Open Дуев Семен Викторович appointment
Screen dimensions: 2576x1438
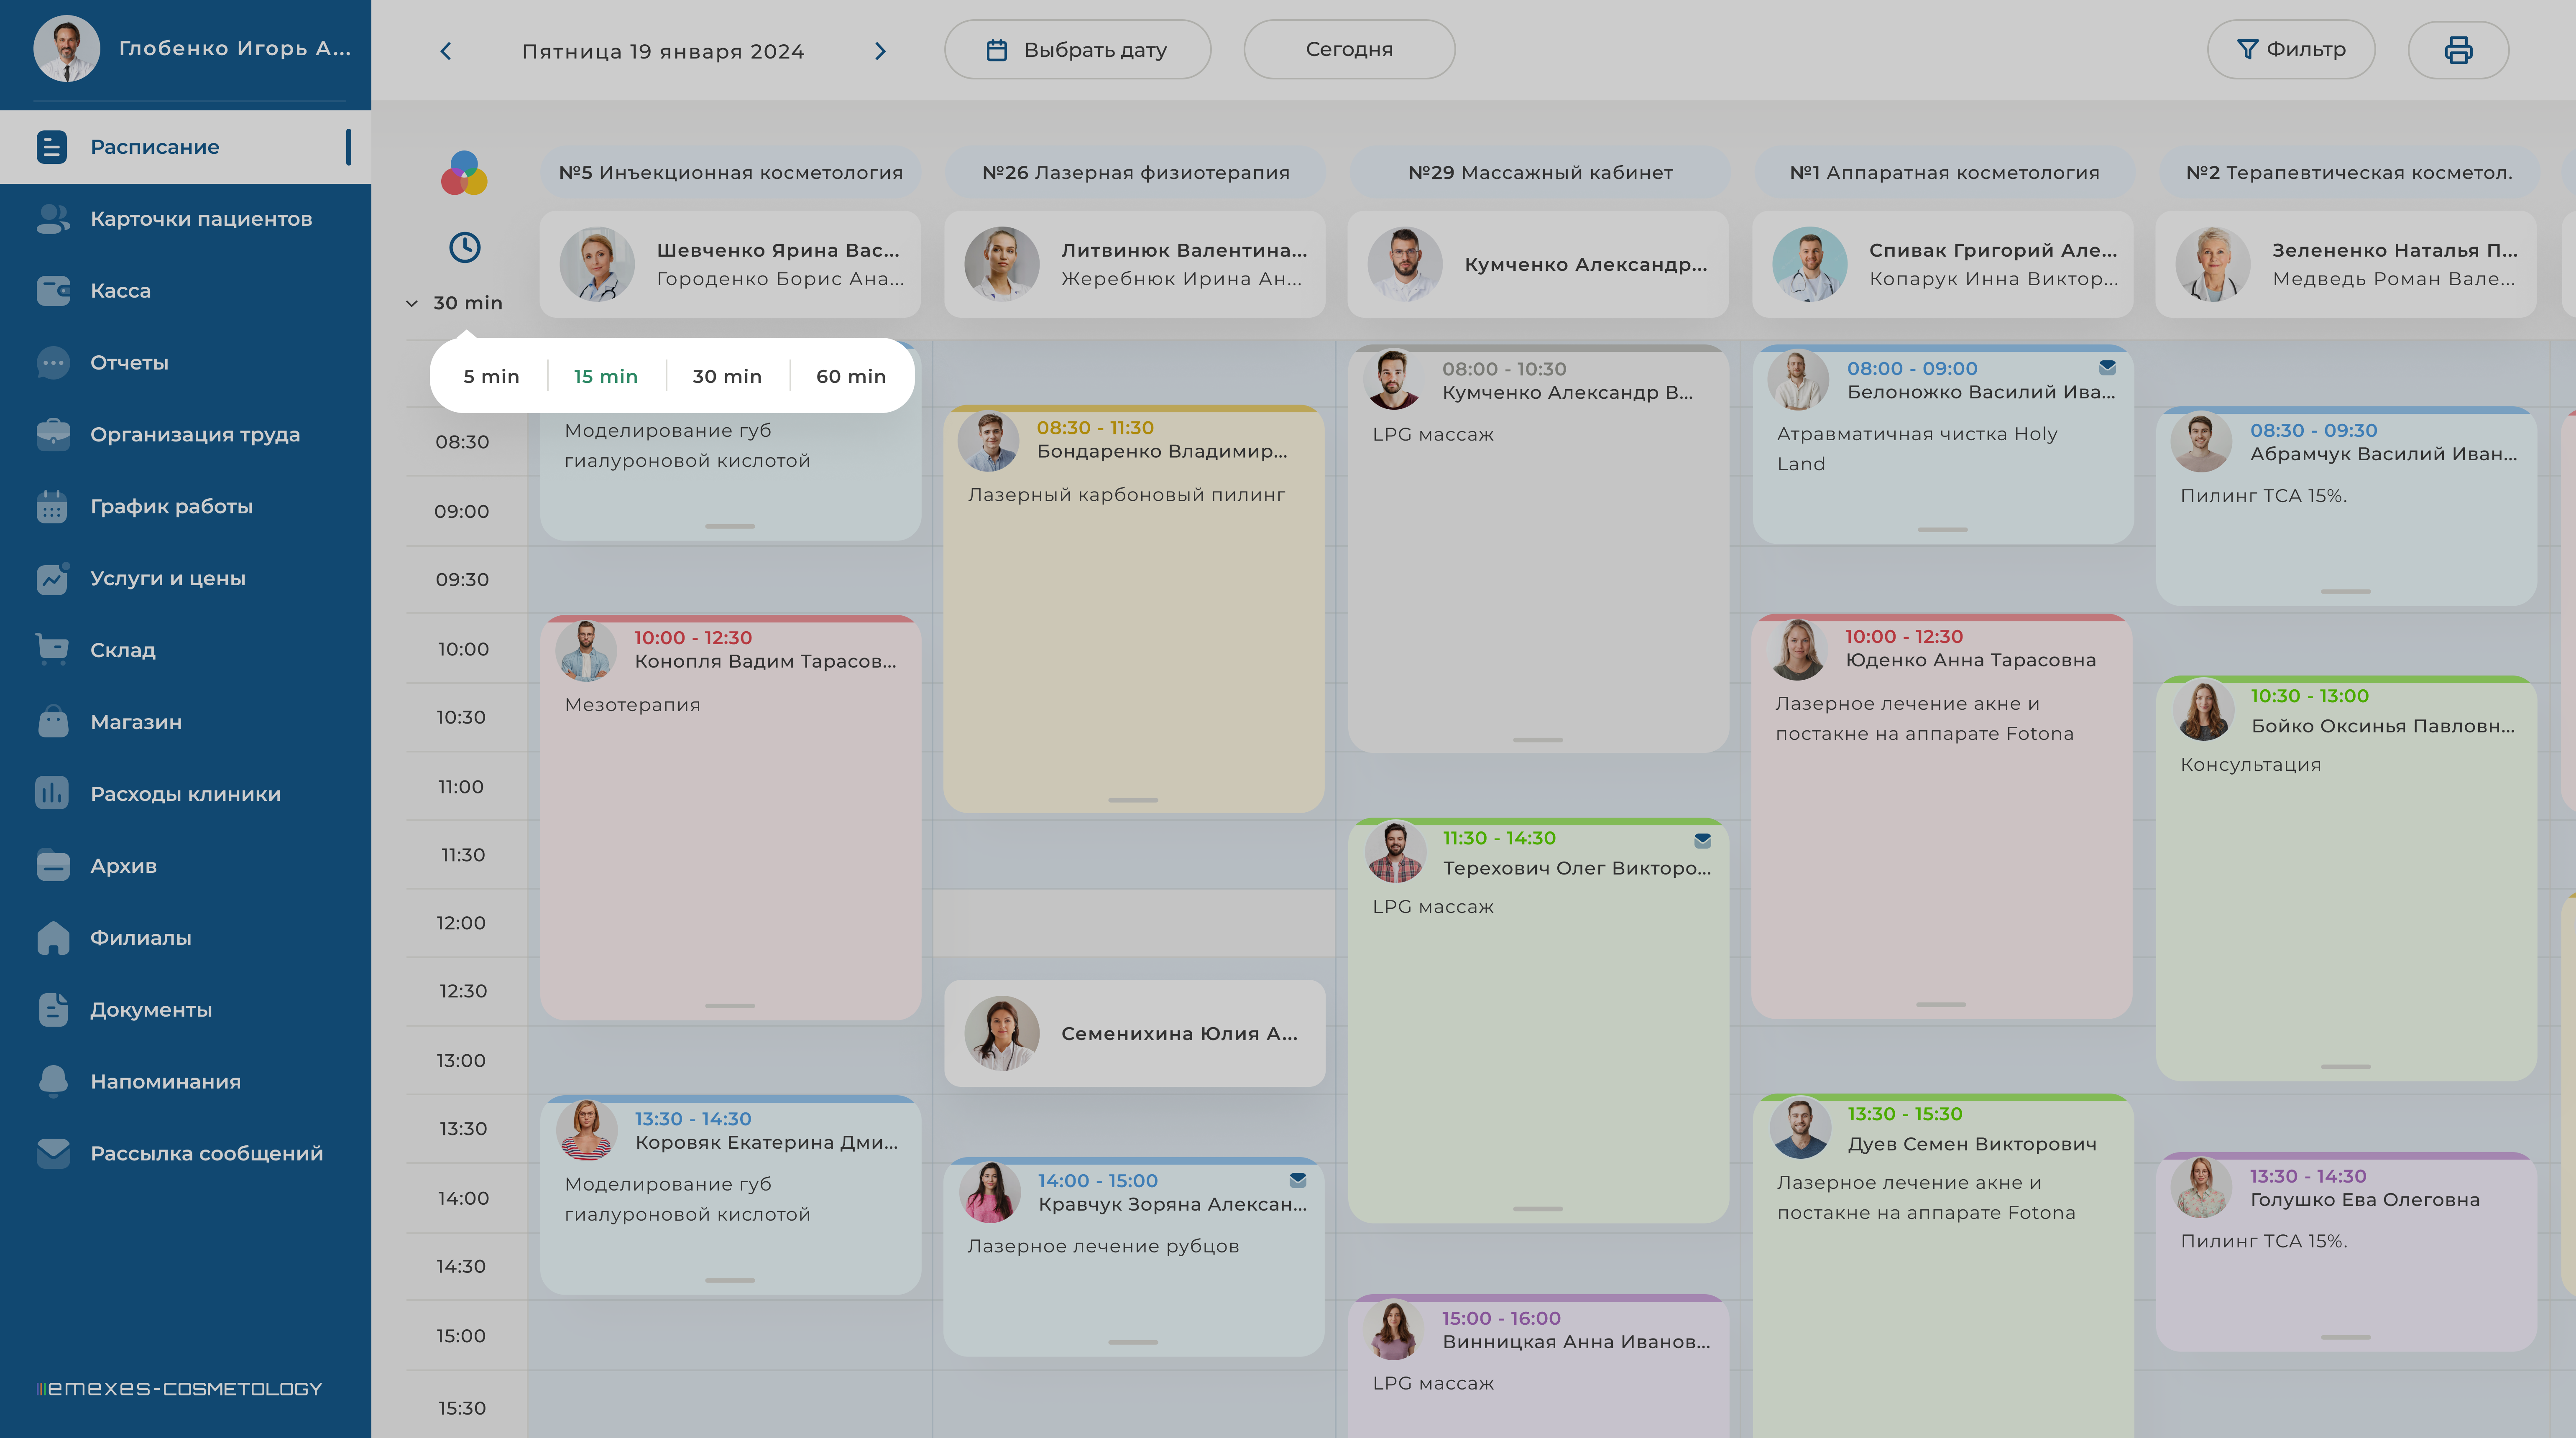coord(1944,1266)
